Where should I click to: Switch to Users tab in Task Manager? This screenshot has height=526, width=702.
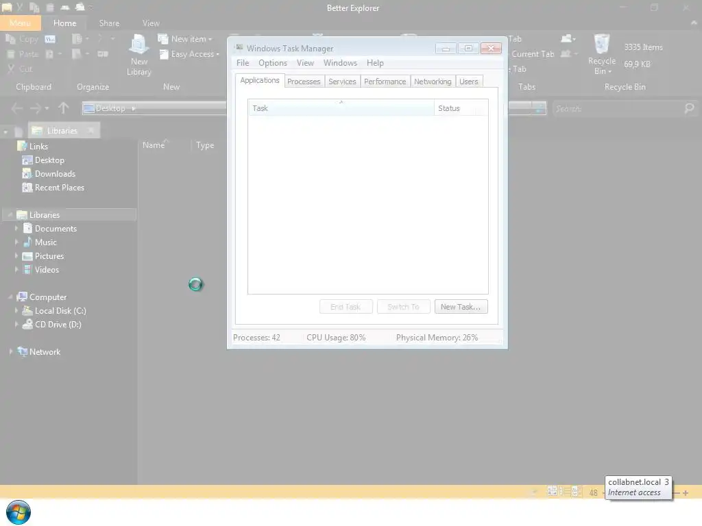tap(469, 82)
